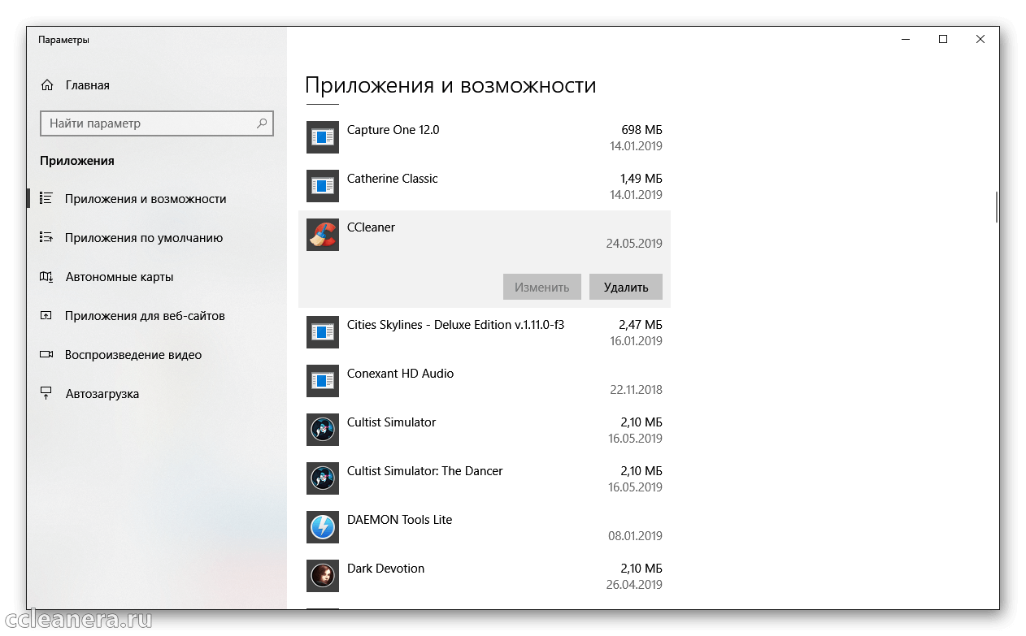Image resolution: width=1026 pixels, height=636 pixels.
Task: Select the DAEMON Tools Lite name
Action: pos(399,520)
